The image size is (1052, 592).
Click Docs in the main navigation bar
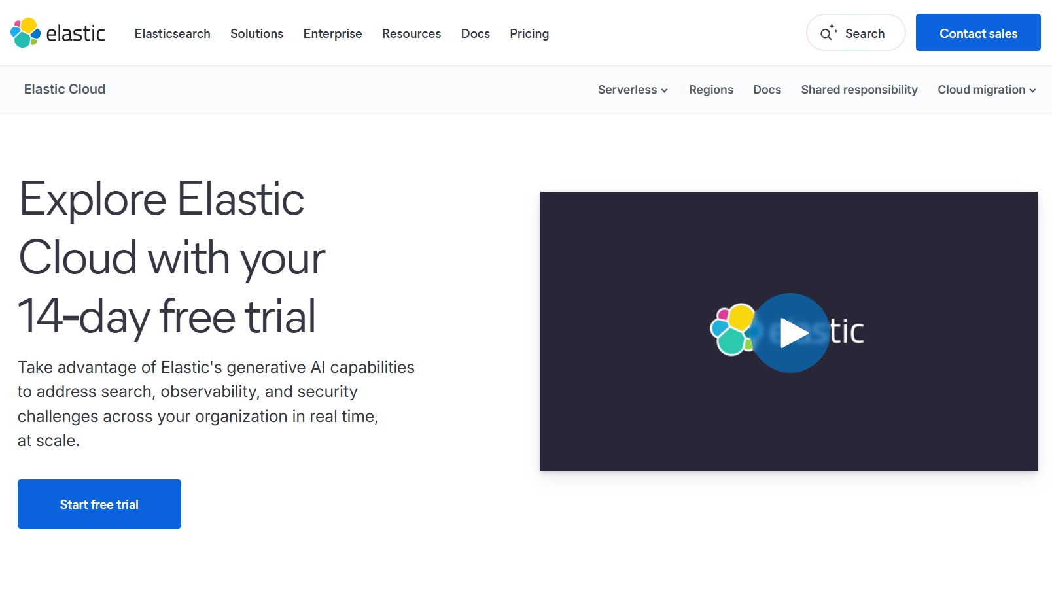coord(475,33)
